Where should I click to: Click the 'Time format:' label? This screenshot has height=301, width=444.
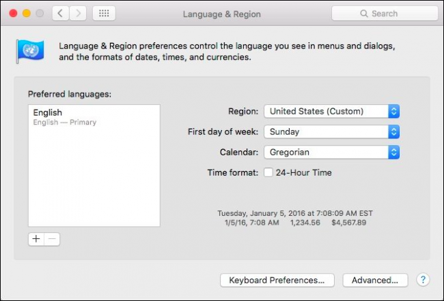[233, 172]
